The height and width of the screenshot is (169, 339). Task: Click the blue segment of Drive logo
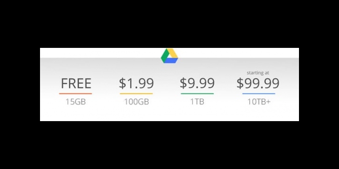click(x=171, y=61)
